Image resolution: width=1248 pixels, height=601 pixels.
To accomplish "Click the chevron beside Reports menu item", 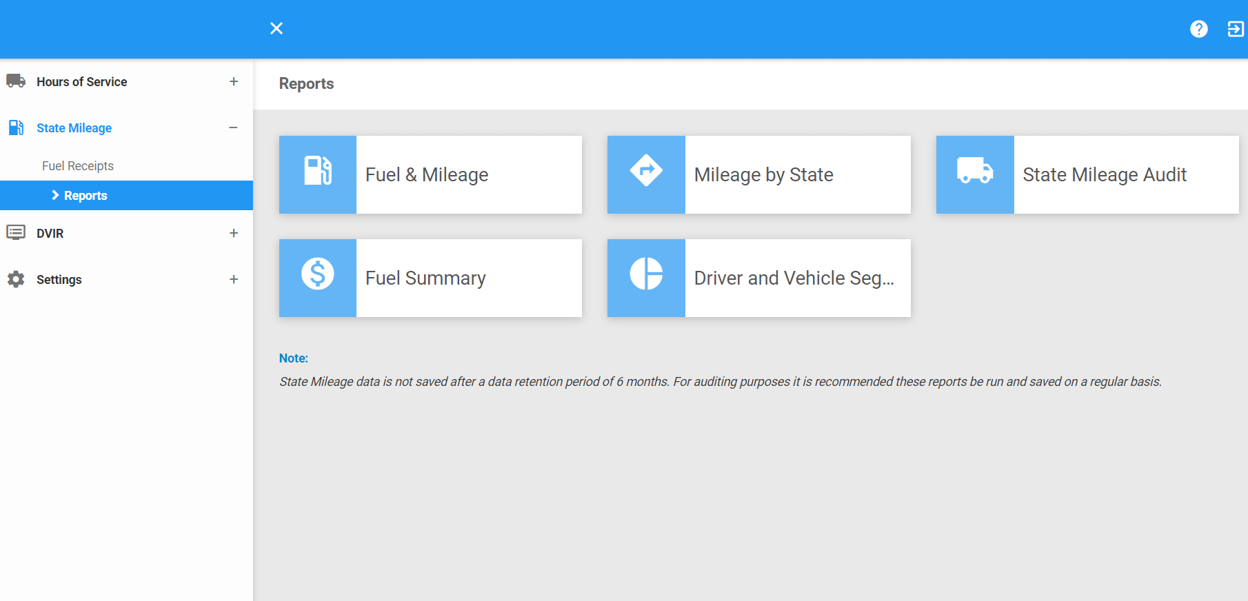I will click(55, 195).
